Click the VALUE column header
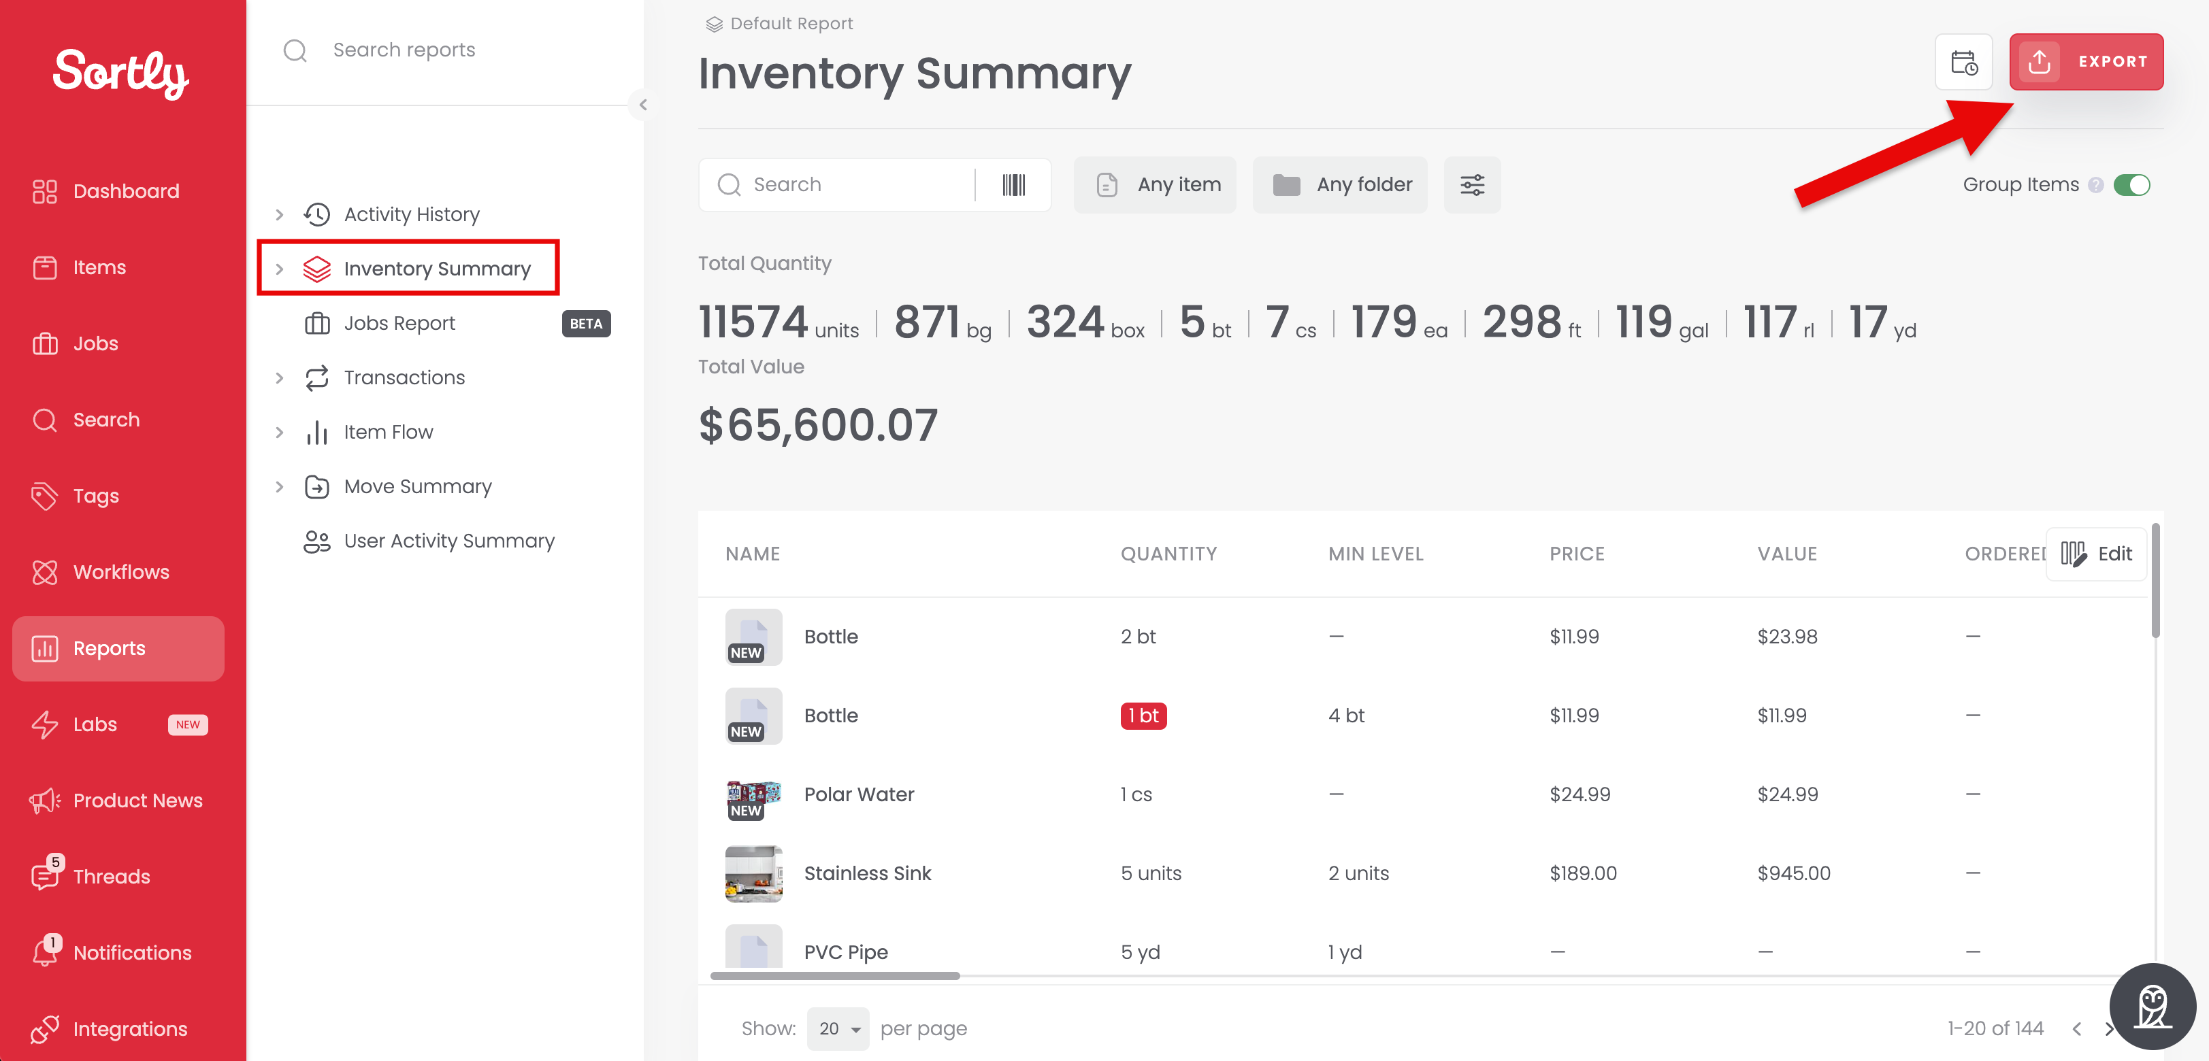Viewport: 2209px width, 1061px height. (1786, 554)
